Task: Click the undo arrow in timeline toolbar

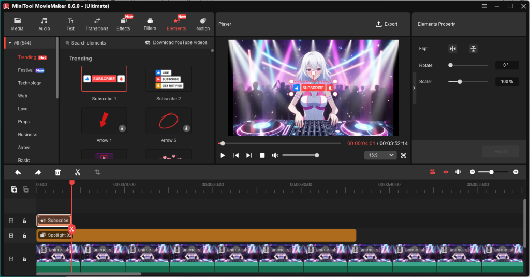Action: [18, 172]
